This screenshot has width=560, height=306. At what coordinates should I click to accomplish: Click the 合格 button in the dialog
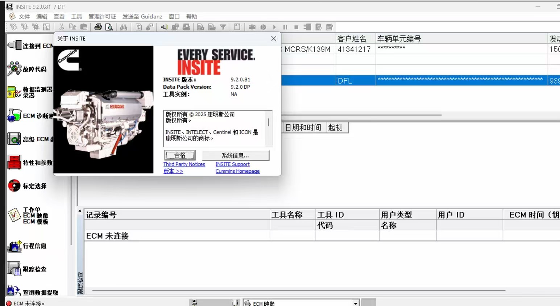click(x=180, y=155)
